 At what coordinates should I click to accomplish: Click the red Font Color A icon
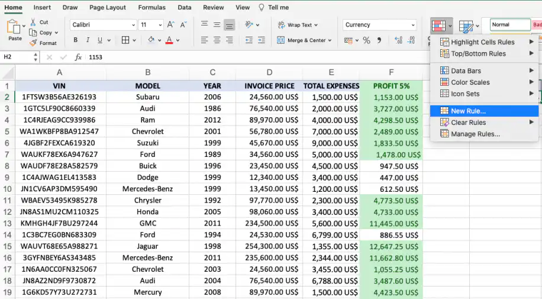click(x=169, y=40)
